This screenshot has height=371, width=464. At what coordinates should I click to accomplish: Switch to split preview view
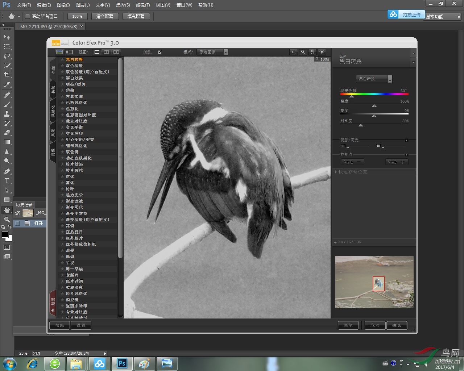(106, 52)
